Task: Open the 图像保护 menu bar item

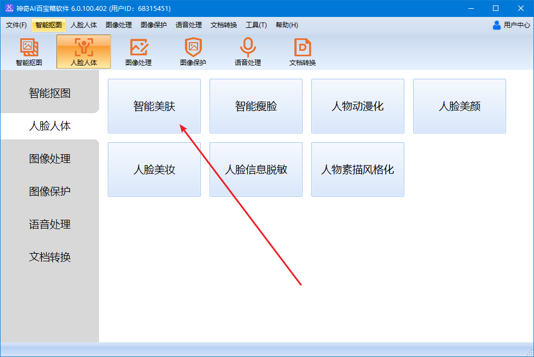Action: pyautogui.click(x=154, y=25)
